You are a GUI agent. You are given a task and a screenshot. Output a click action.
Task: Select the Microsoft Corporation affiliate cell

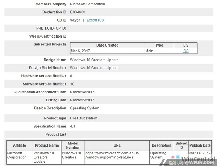[x=20, y=157]
